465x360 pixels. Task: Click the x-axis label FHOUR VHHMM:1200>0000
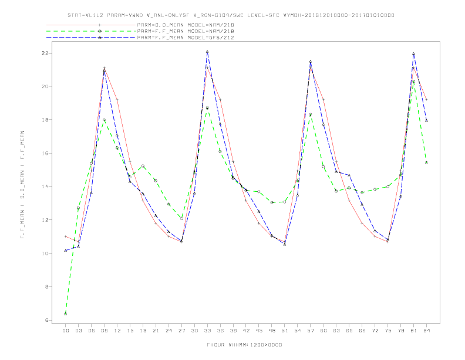pos(244,345)
